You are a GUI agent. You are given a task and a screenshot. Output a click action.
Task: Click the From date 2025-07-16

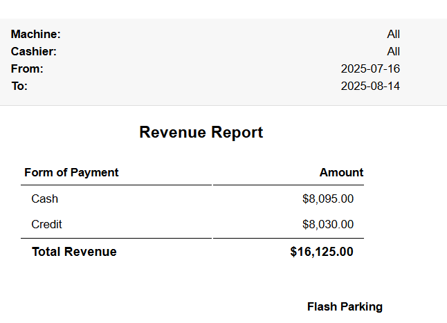[x=370, y=68]
